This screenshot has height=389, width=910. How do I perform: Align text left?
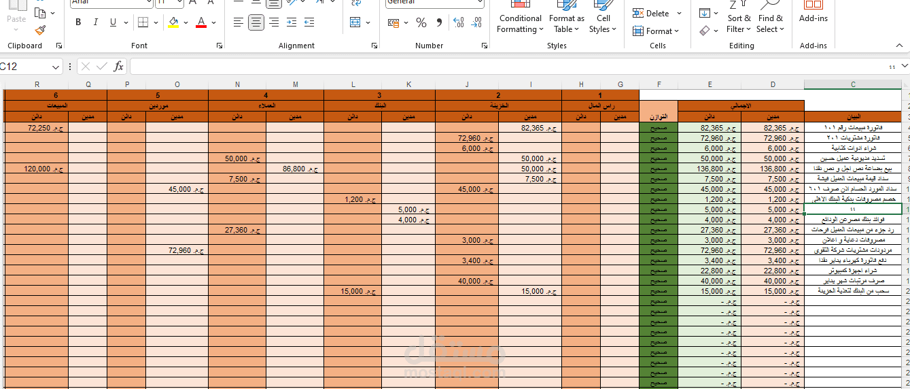point(238,22)
